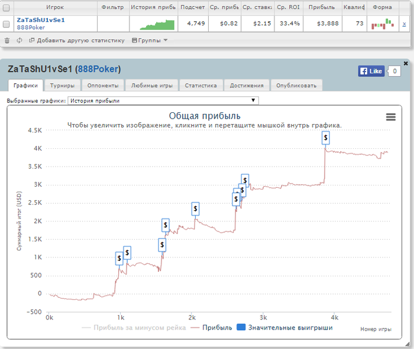This screenshot has height=349, width=414.
Task: Click the dollar marker just right of 1k
Action: tap(127, 253)
